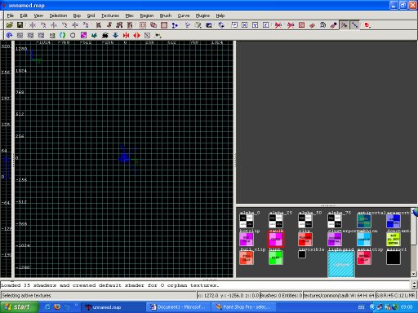Click the x-axis Rotate toolbar icon
Image resolution: width=418 pixels, height=313 pixels.
click(x=43, y=25)
